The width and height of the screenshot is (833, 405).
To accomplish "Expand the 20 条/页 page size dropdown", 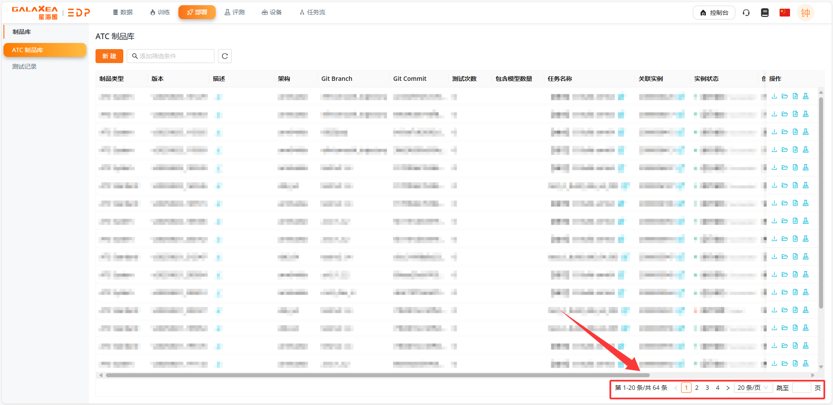I will click(x=753, y=388).
